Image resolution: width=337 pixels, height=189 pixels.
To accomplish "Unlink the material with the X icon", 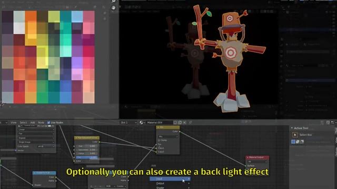I will tap(184, 122).
